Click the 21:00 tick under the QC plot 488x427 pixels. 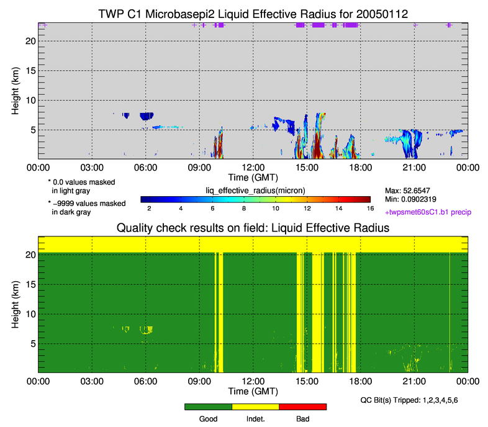click(414, 381)
